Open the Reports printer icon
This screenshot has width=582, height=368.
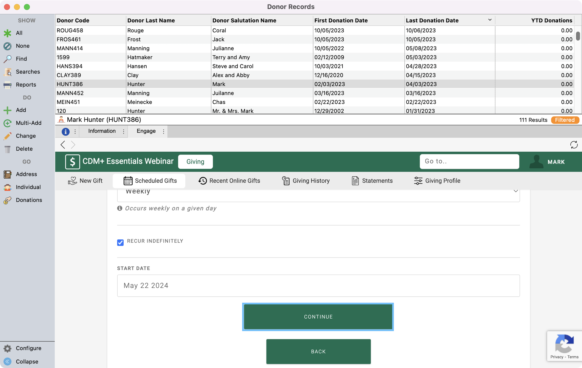click(x=7, y=85)
